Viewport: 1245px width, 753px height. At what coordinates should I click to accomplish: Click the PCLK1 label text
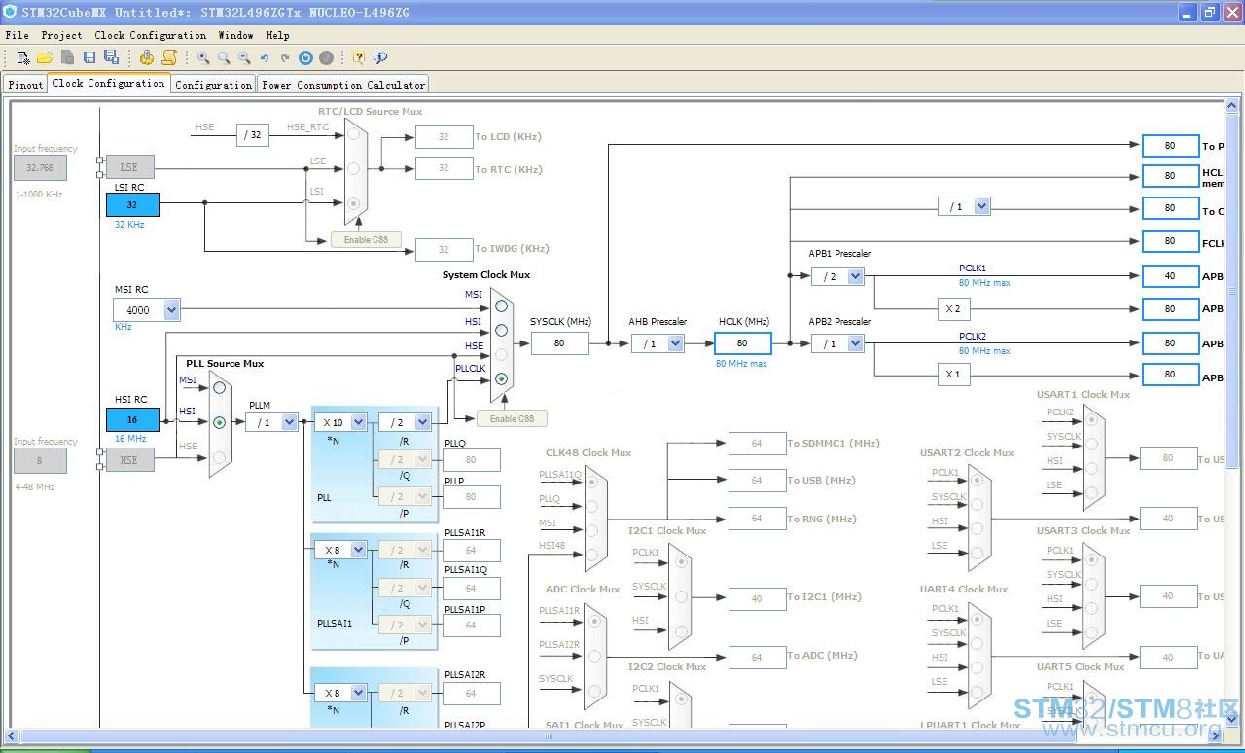tap(973, 269)
